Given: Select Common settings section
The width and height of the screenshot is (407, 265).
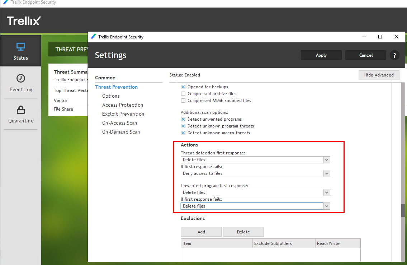Looking at the screenshot, I should point(105,78).
